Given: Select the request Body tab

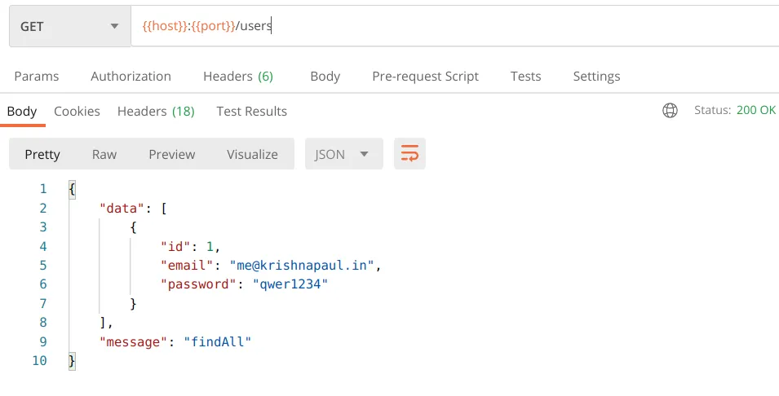Looking at the screenshot, I should point(325,76).
